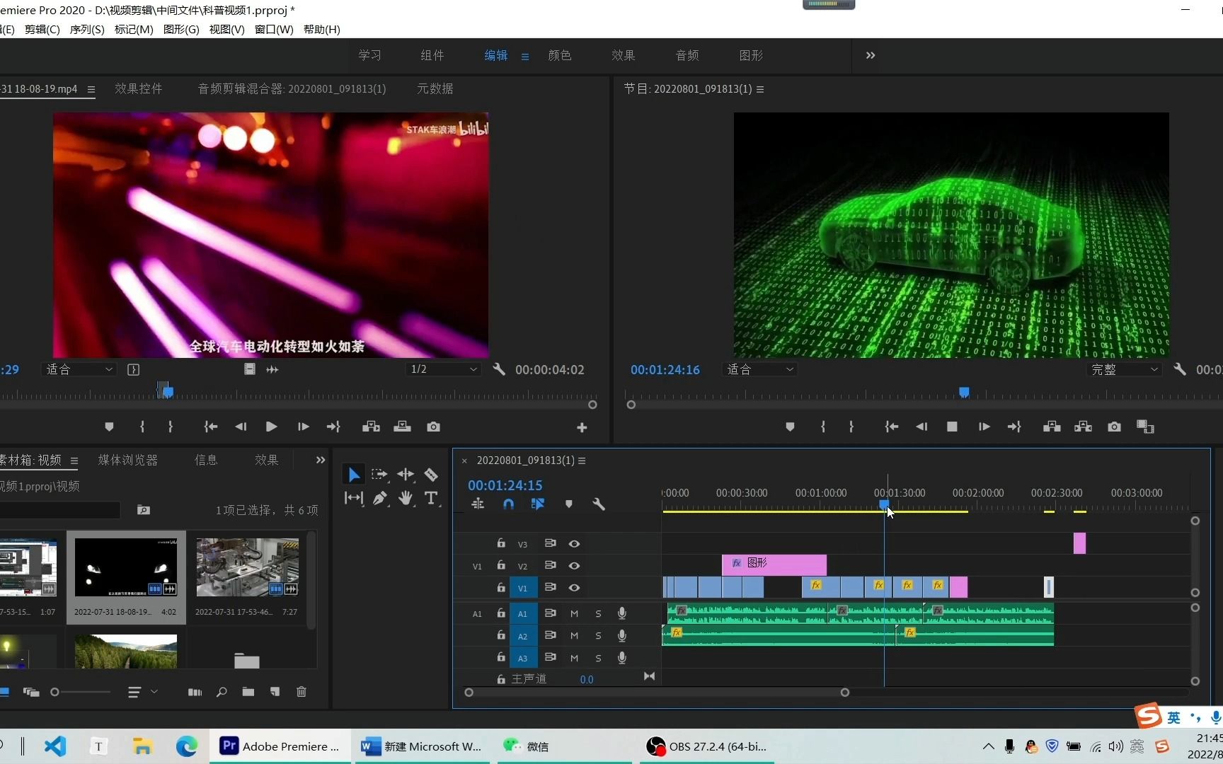
Task: Toggle V2 track visibility eye
Action: click(574, 566)
